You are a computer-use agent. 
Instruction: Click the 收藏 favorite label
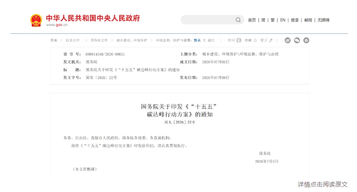click(x=248, y=40)
